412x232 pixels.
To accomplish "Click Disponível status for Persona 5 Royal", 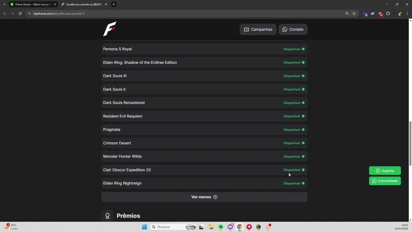I will tap(294, 49).
